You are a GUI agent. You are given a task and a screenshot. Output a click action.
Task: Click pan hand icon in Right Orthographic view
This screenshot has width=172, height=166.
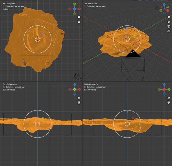(169, 102)
